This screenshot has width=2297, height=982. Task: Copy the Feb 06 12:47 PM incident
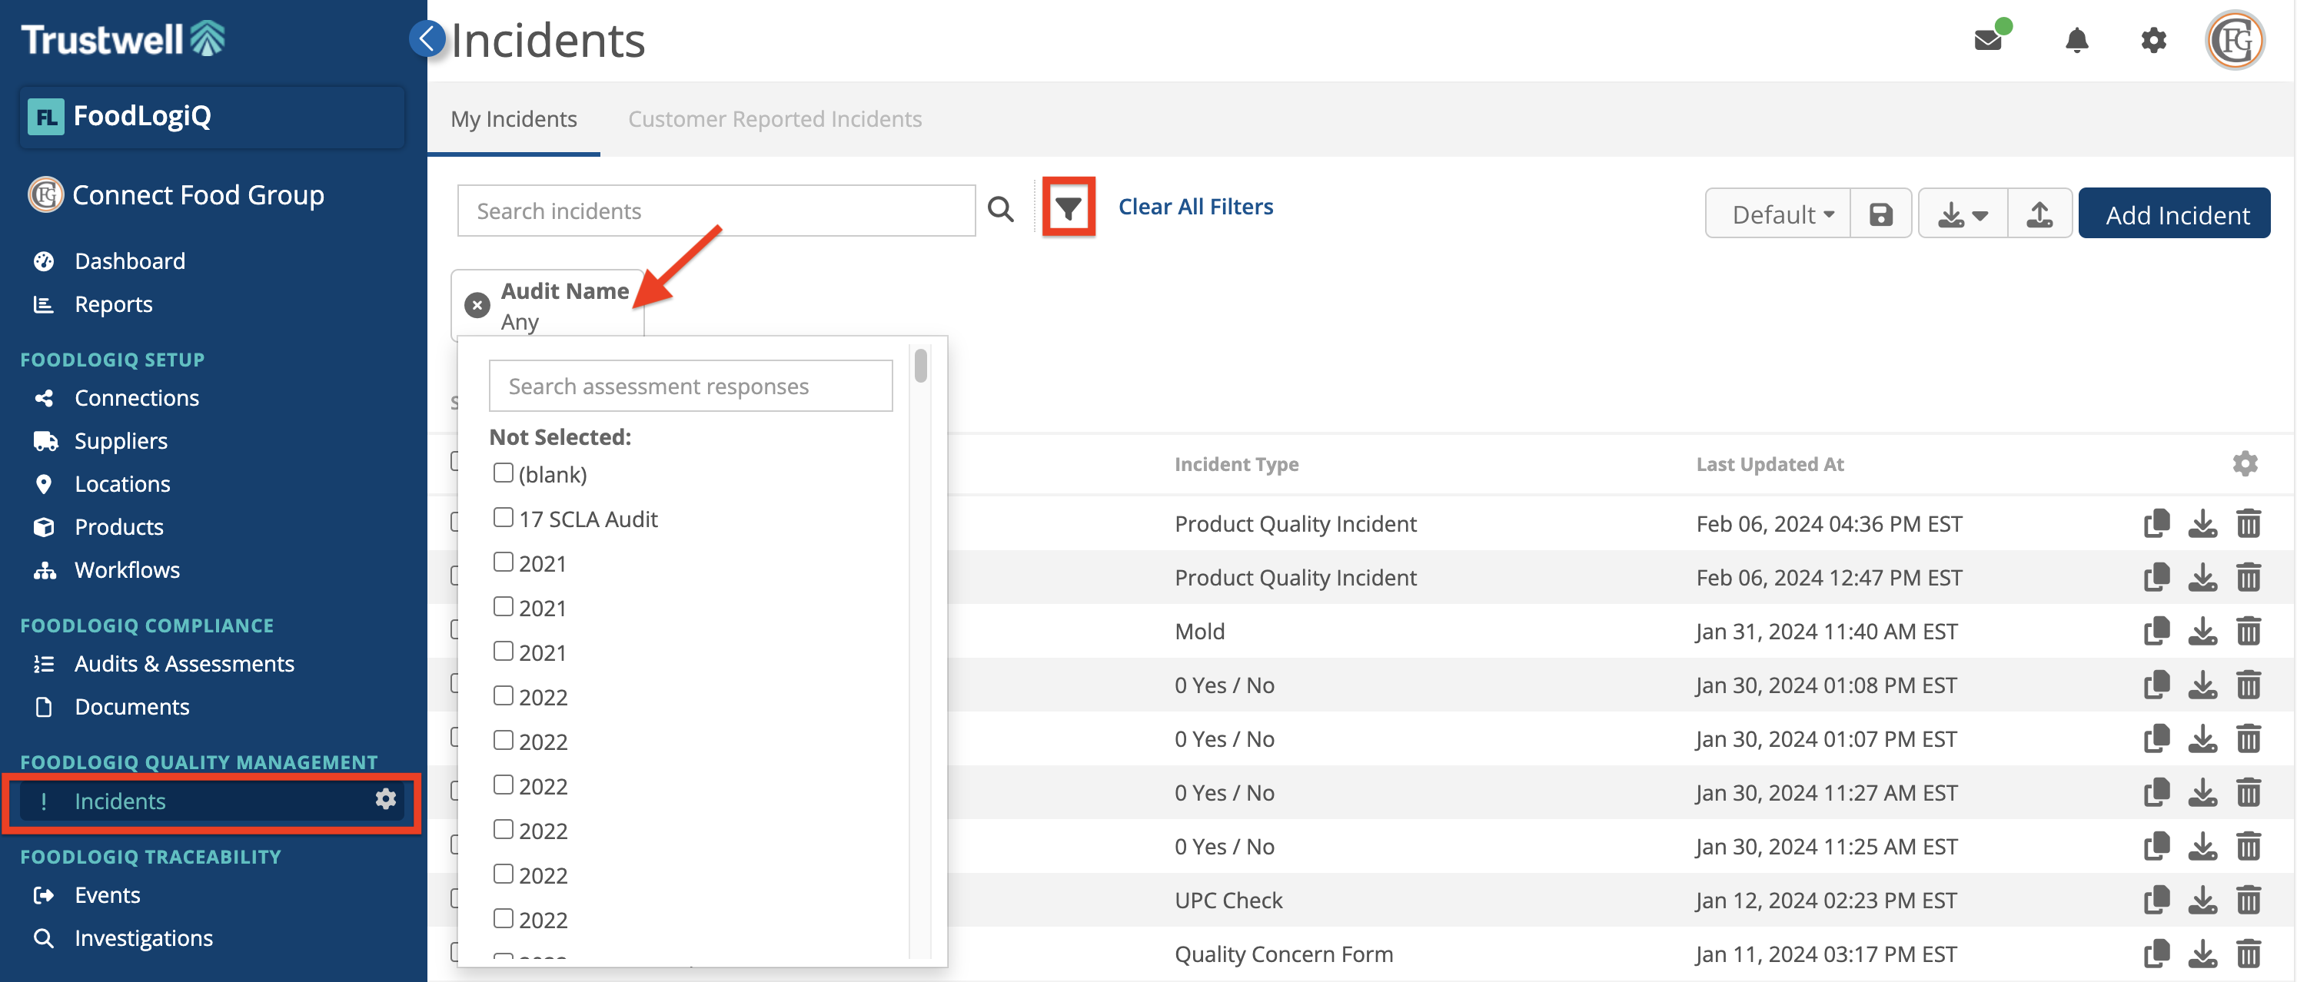click(2156, 577)
